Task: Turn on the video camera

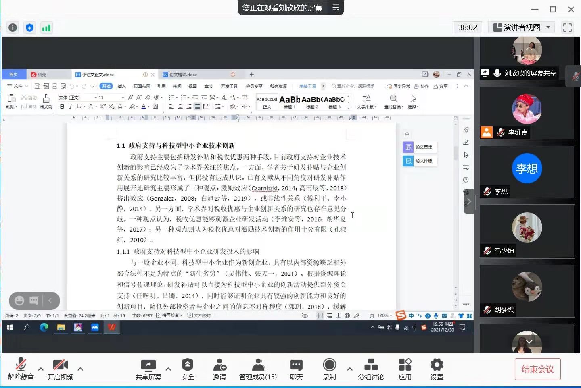Action: [60, 365]
